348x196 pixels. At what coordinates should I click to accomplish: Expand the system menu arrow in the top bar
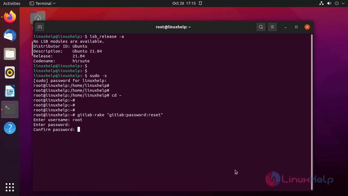pos(343,4)
